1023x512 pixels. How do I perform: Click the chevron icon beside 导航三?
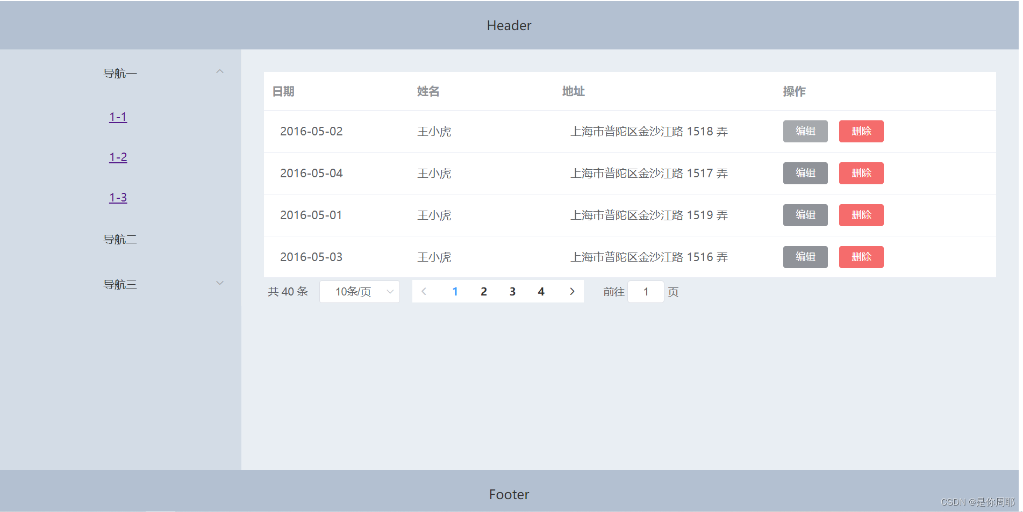coord(219,283)
